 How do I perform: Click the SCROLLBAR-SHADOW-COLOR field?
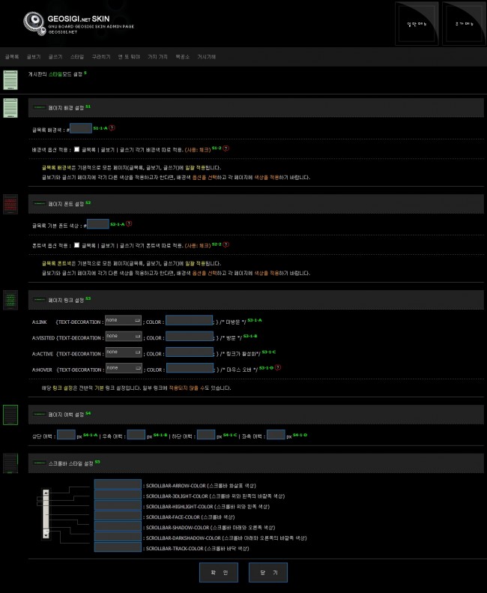coord(118,526)
